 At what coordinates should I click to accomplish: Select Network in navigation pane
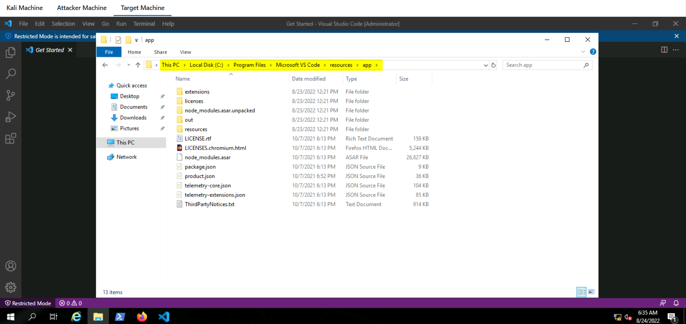[126, 157]
